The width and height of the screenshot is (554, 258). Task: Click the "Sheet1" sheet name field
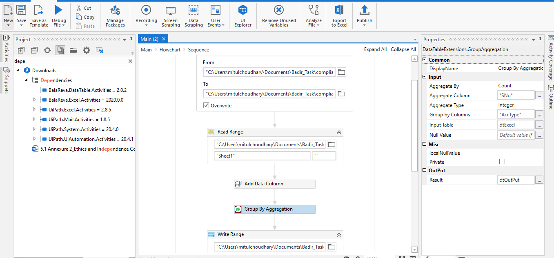tap(262, 156)
